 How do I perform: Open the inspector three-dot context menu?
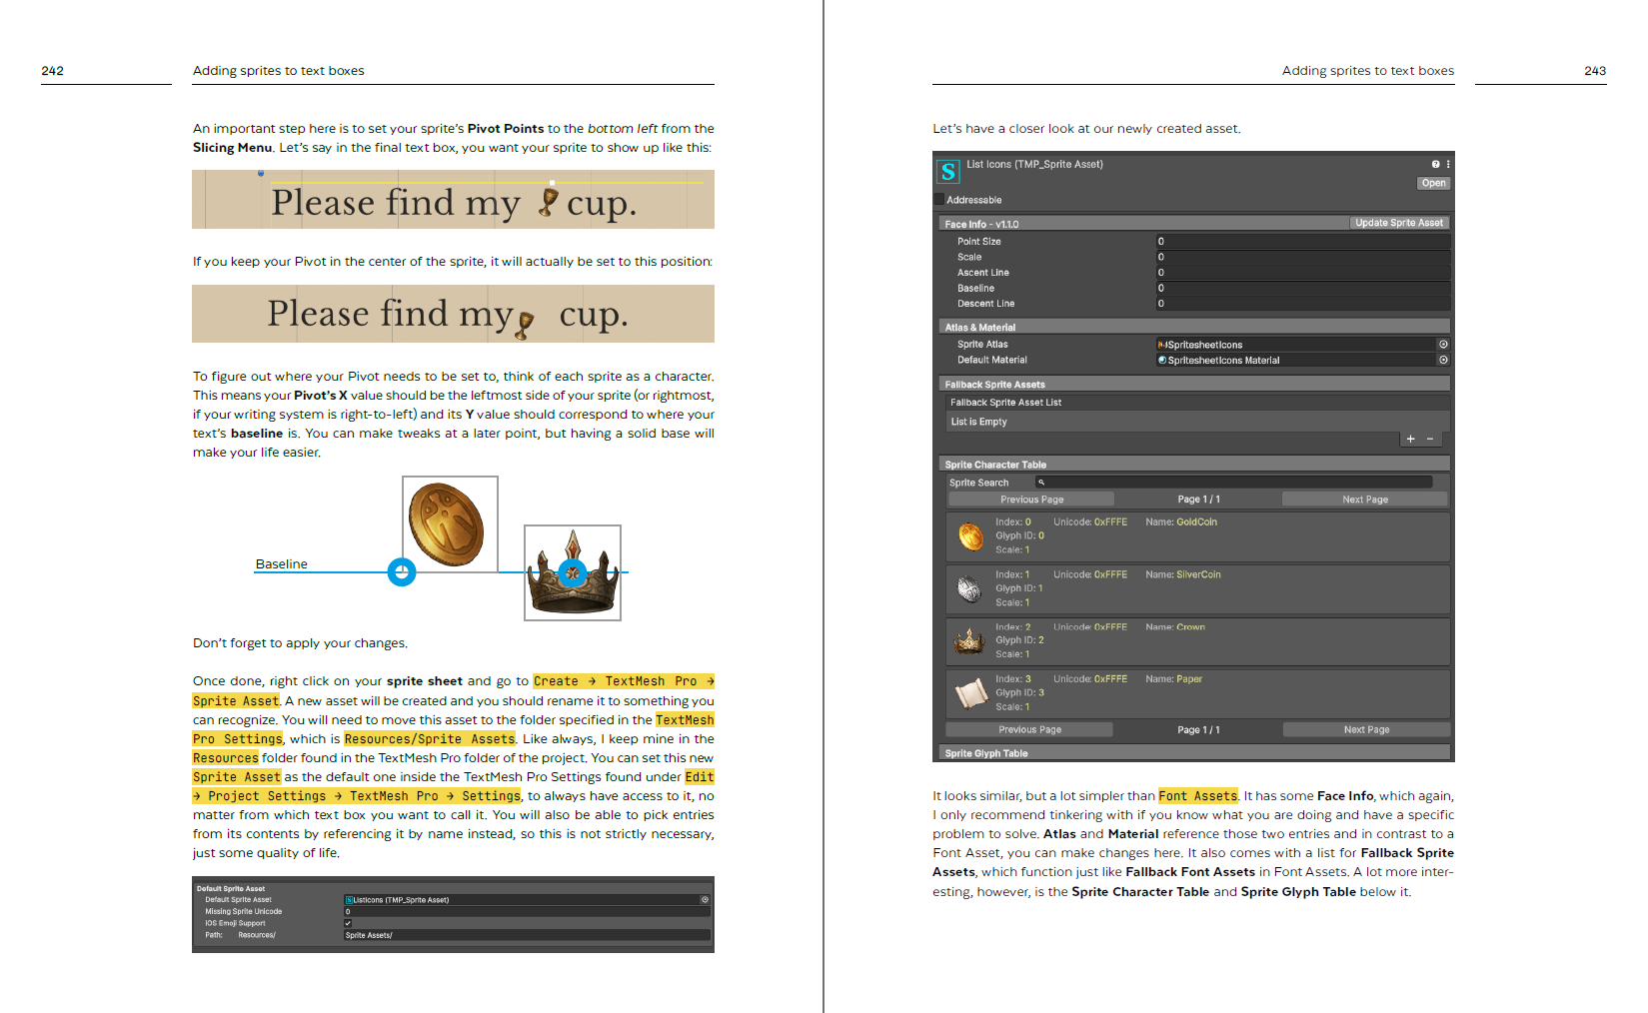[1448, 164]
